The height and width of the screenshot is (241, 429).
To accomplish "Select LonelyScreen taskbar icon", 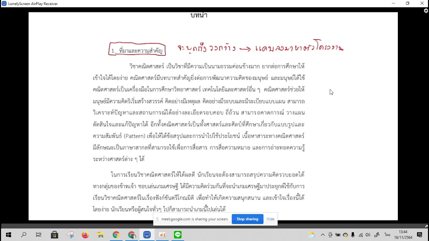I will click(x=147, y=235).
